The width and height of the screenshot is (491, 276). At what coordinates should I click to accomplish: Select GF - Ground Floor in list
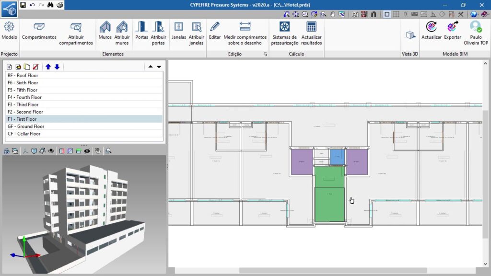26,126
